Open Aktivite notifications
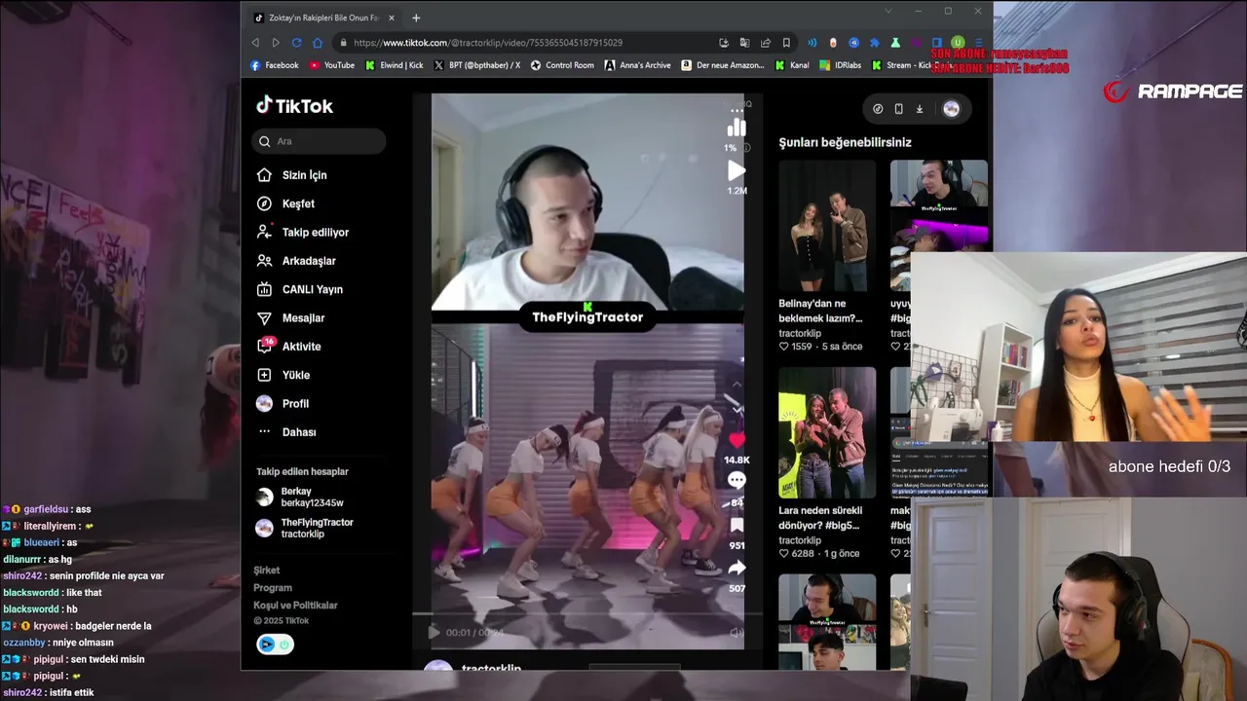 coord(288,347)
